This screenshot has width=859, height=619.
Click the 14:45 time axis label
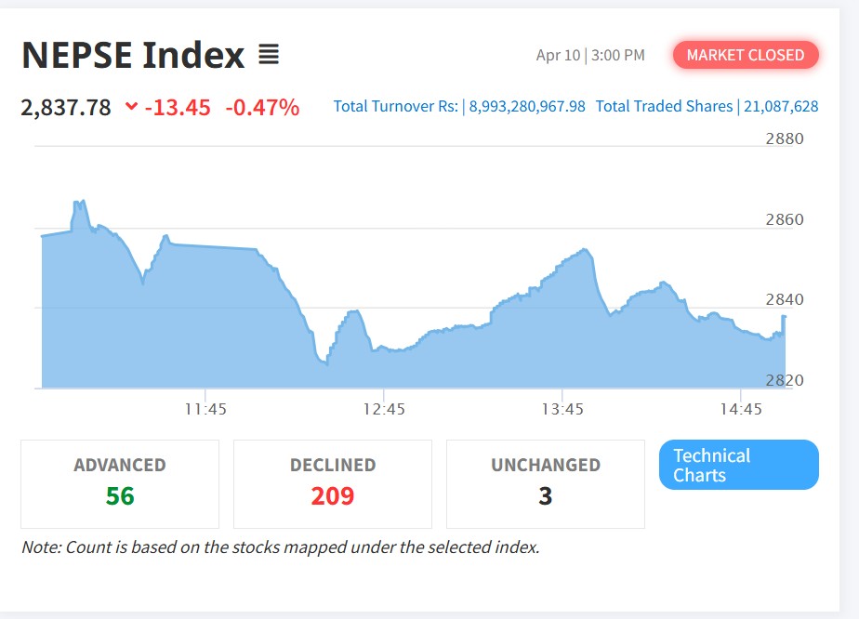coord(741,409)
